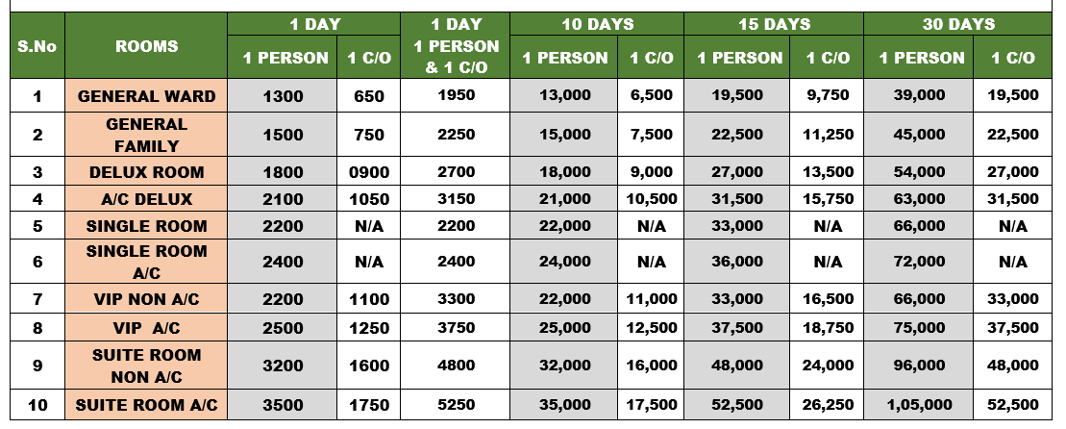Select the 11,250 General Family price
Image resolution: width=1066 pixels, height=429 pixels.
(828, 135)
